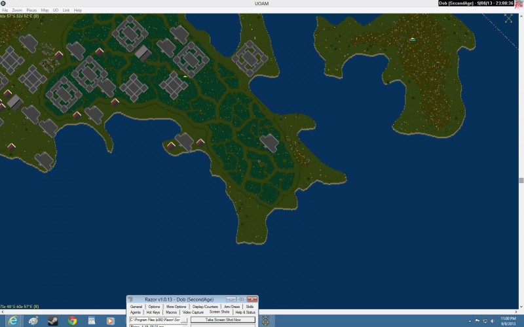This screenshot has height=327, width=524.
Task: Open the UO menu
Action: (56, 10)
